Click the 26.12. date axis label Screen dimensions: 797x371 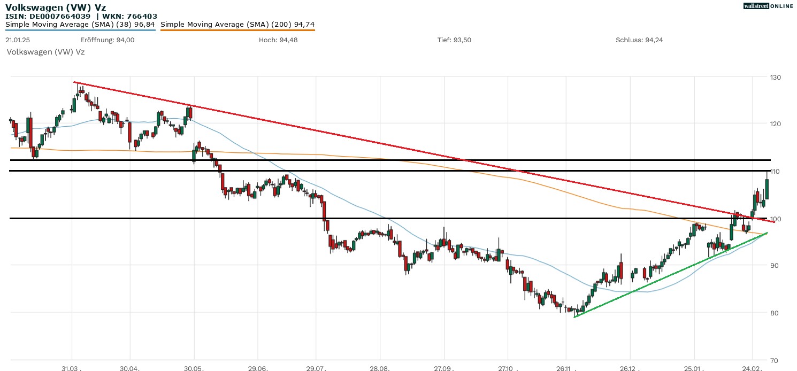point(630,369)
